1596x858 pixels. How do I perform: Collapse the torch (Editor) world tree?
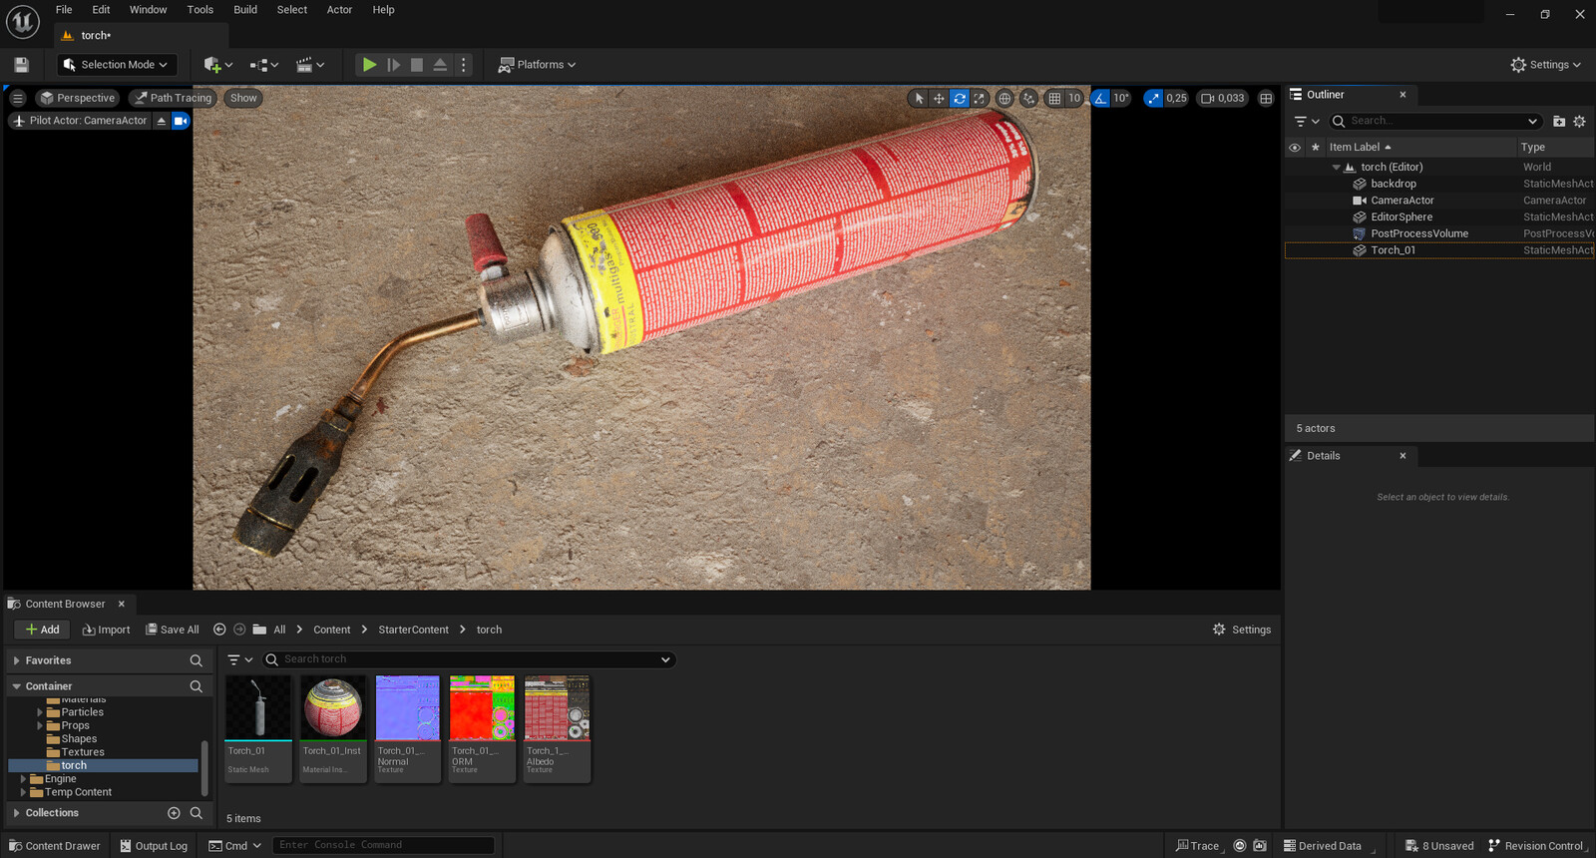[x=1337, y=168]
